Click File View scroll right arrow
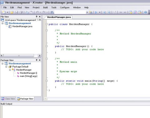Image resolution: width=150 pixels, height=118 pixels. [39, 55]
